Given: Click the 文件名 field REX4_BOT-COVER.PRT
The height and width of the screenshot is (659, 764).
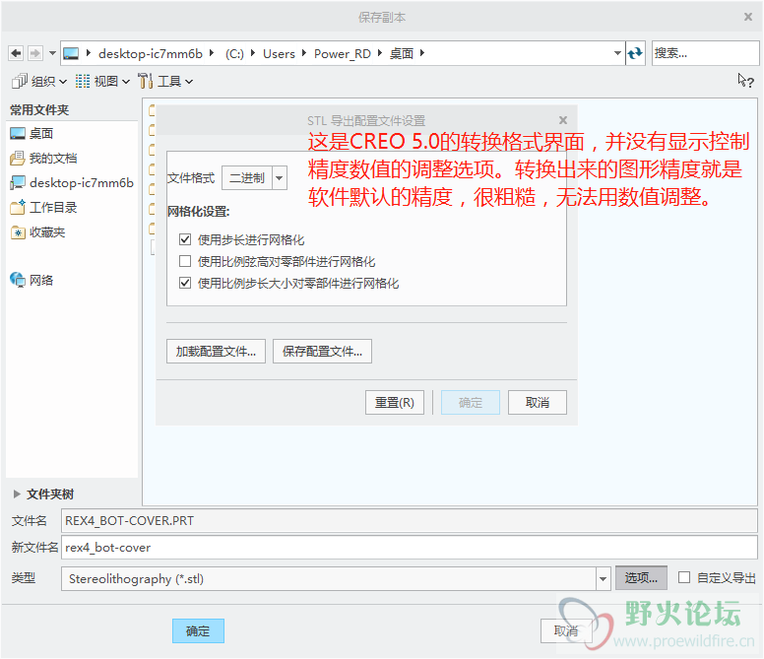Looking at the screenshot, I should tap(409, 520).
